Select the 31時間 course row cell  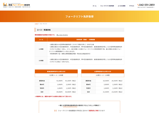tap(41, 60)
